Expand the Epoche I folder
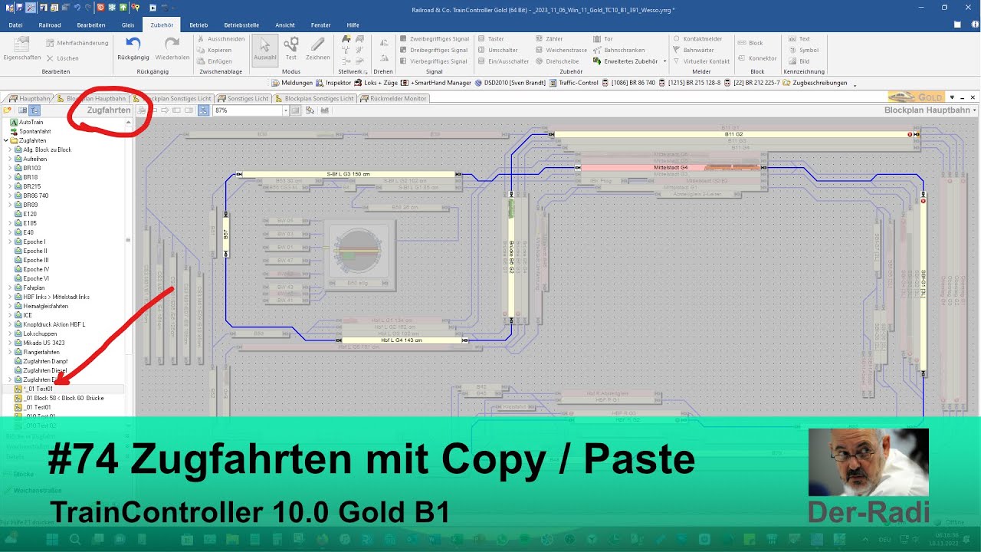981x552 pixels. click(x=10, y=242)
